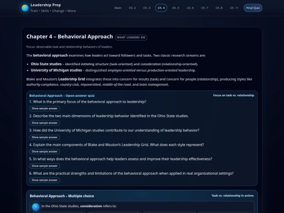Switch to the Ch. 3 tab

click(x=147, y=8)
